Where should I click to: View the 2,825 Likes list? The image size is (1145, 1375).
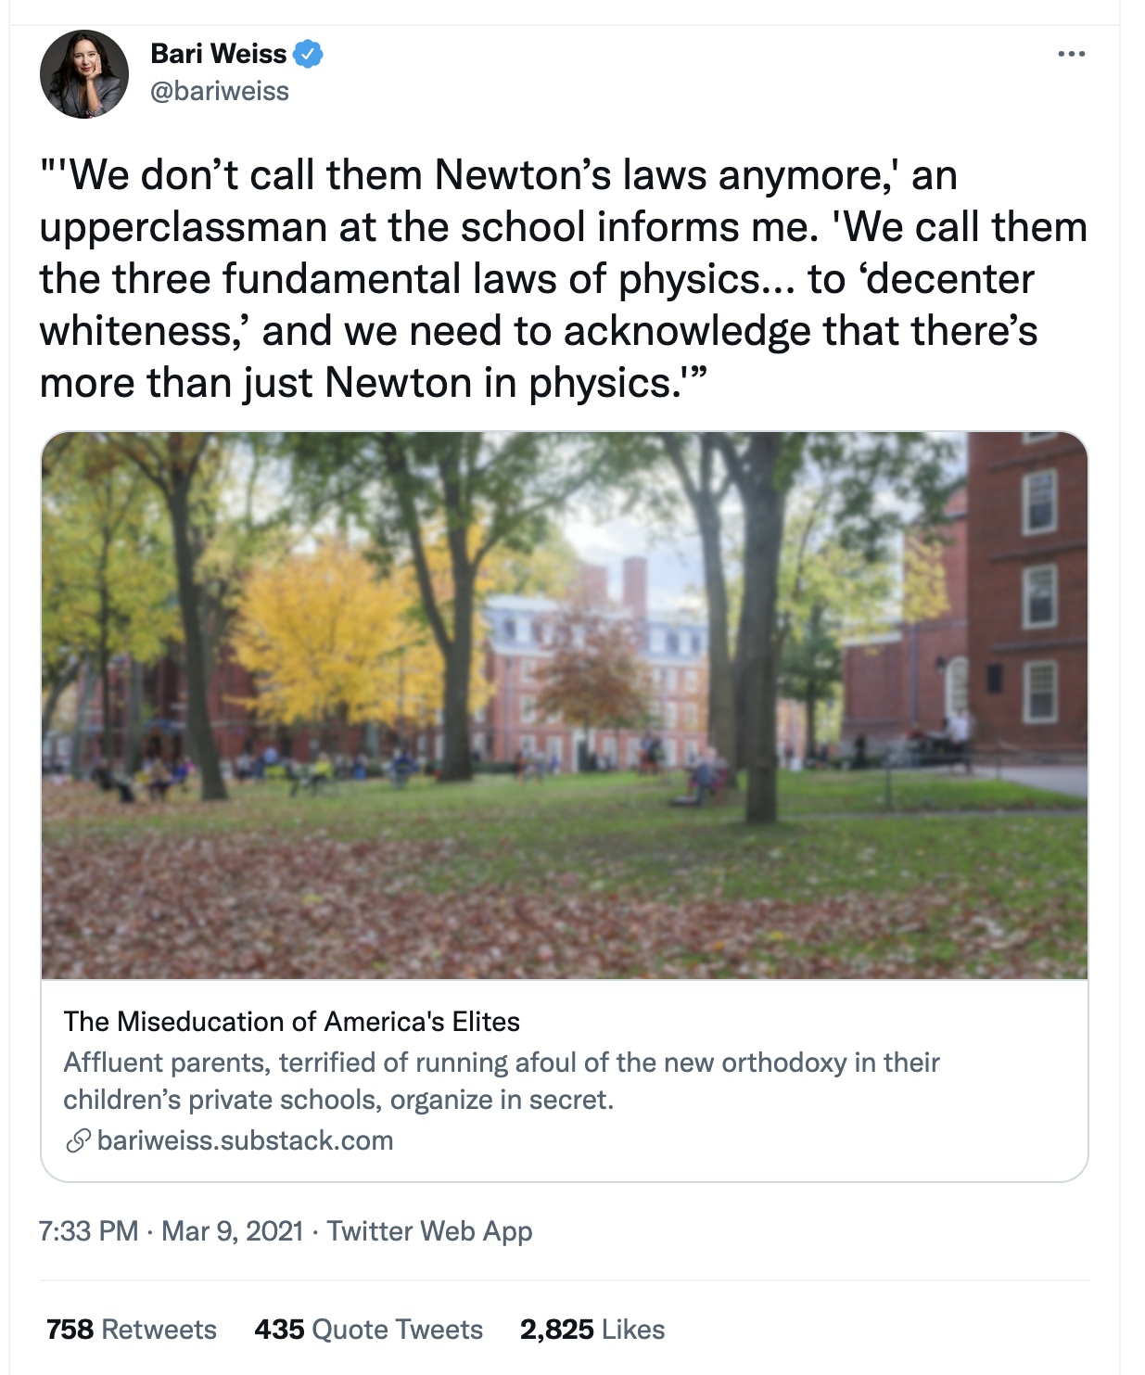[592, 1330]
